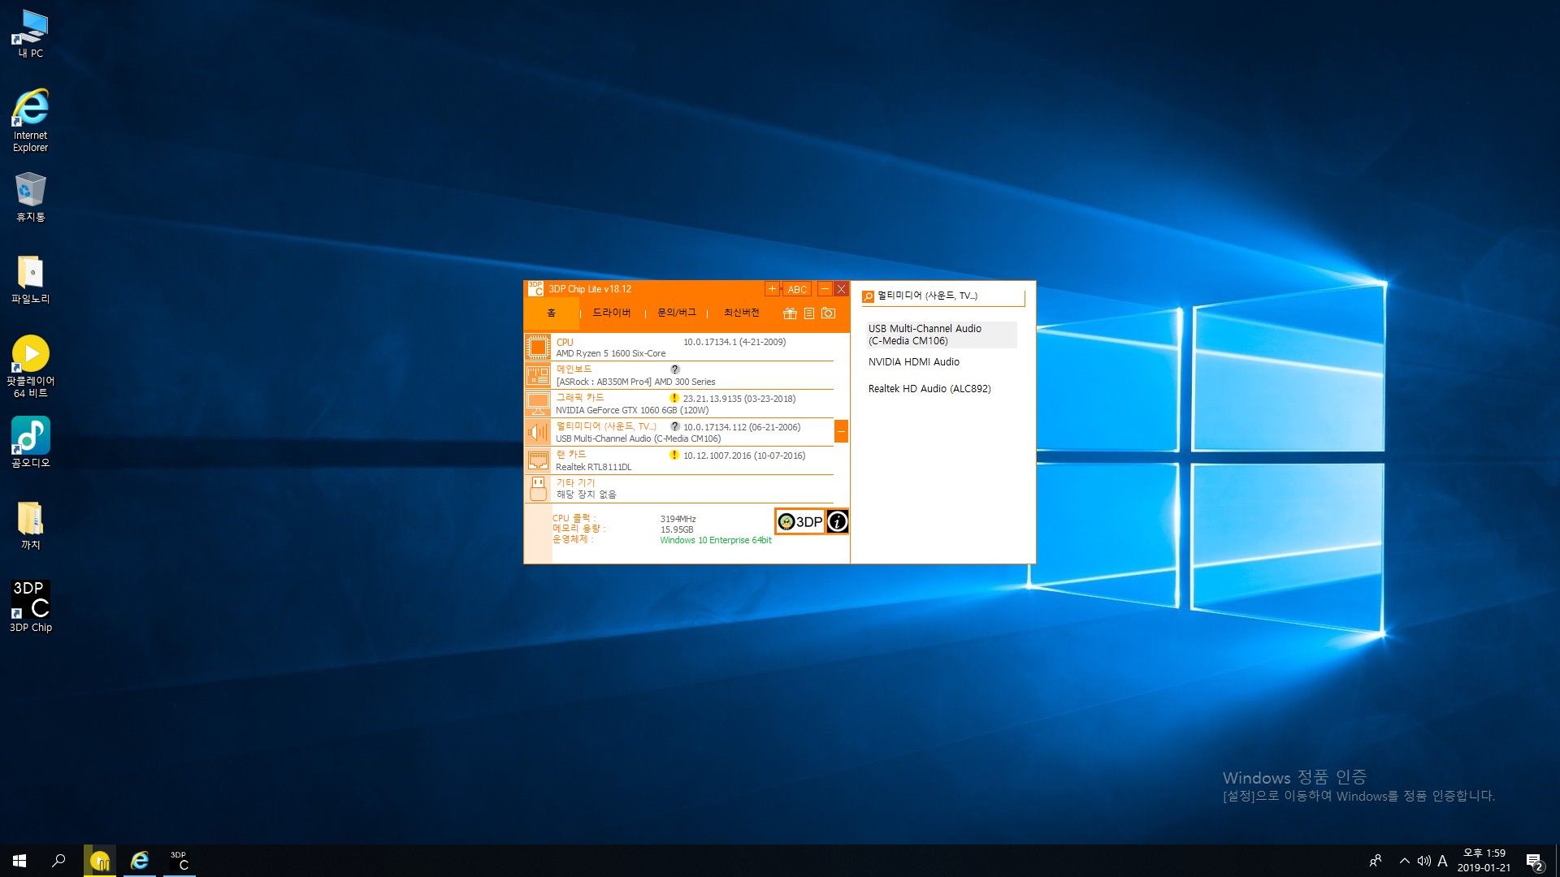
Task: Click the yellow warning icon beside 그래픽 카드
Action: pyautogui.click(x=674, y=398)
